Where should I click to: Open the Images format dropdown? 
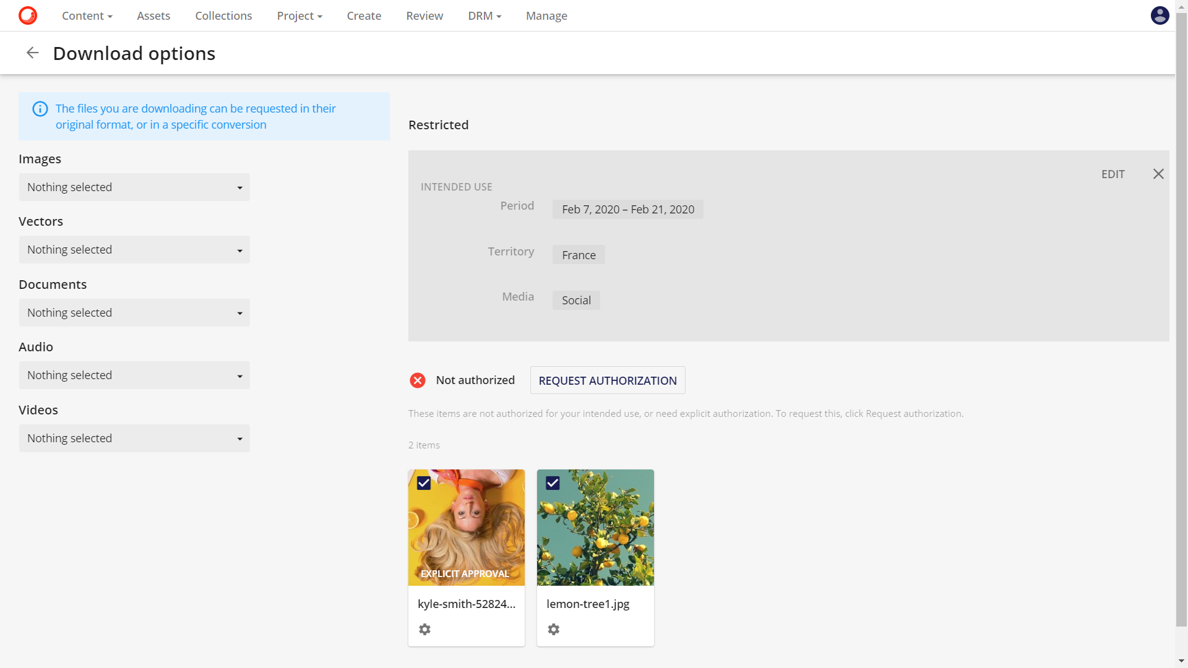134,187
